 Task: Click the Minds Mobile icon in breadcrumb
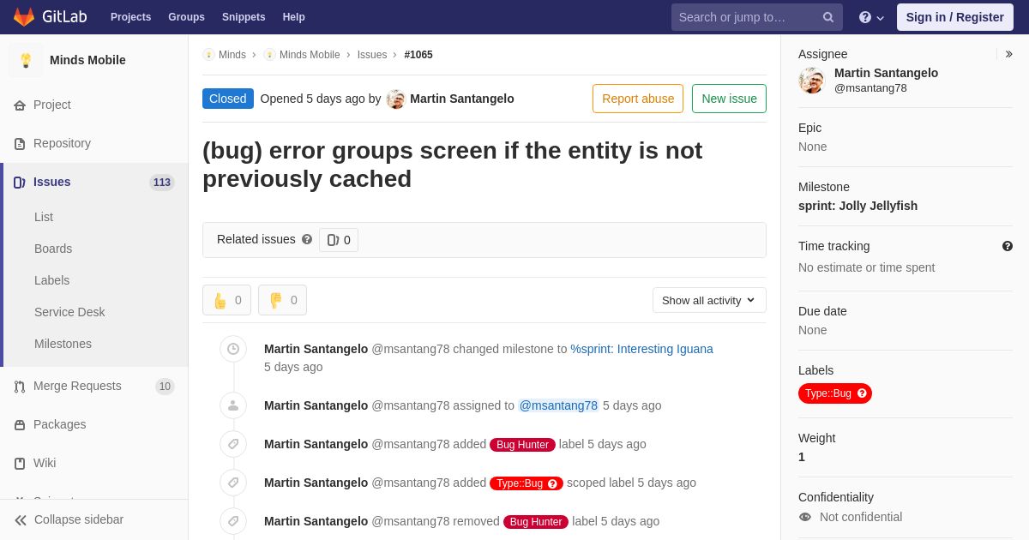[x=269, y=55]
